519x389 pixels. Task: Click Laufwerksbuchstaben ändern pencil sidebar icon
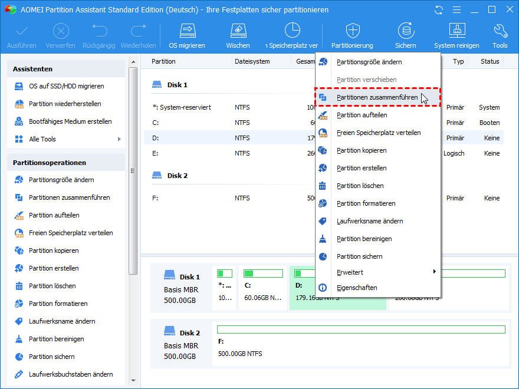[19, 374]
